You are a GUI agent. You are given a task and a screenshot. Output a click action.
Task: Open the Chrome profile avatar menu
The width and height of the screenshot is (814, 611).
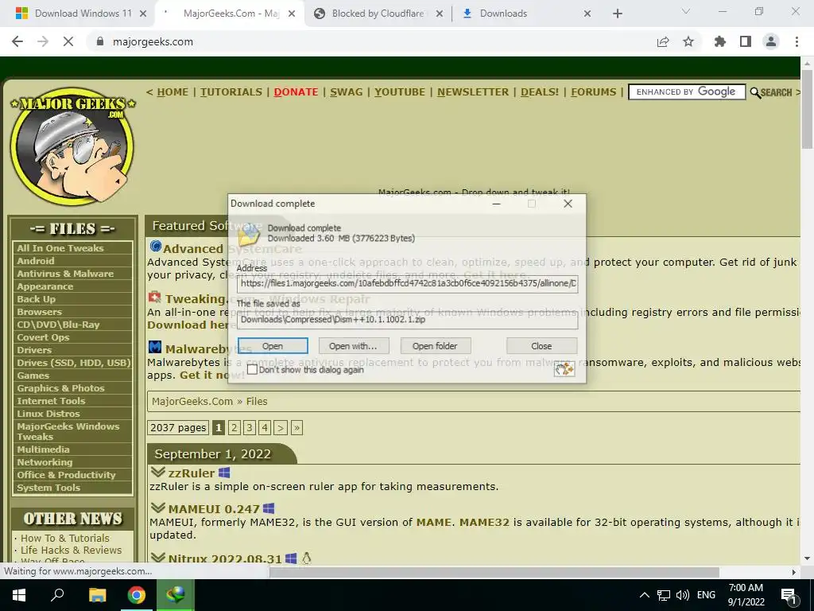771,41
